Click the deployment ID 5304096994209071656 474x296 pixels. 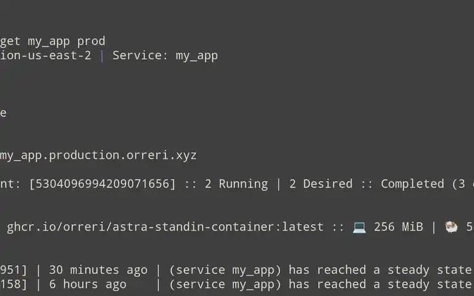coord(102,184)
